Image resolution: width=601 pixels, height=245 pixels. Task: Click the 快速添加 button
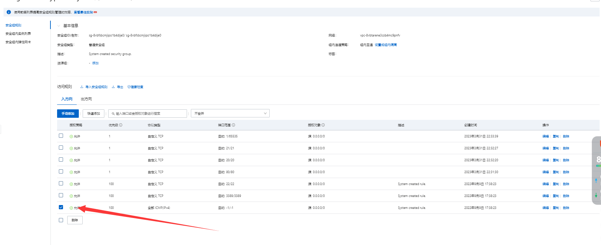pos(94,114)
